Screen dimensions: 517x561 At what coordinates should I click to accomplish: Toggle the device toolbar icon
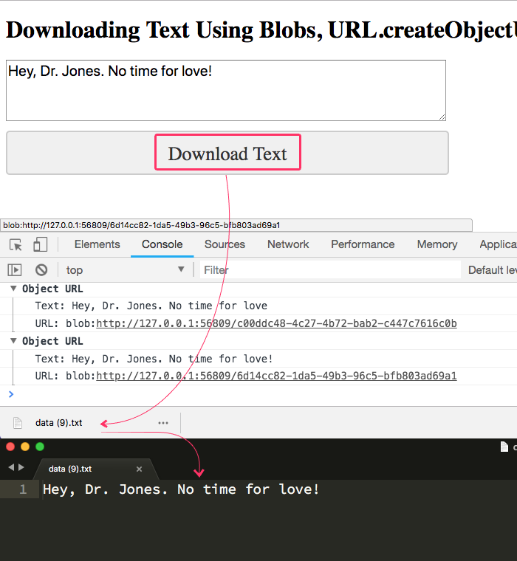[x=40, y=245]
